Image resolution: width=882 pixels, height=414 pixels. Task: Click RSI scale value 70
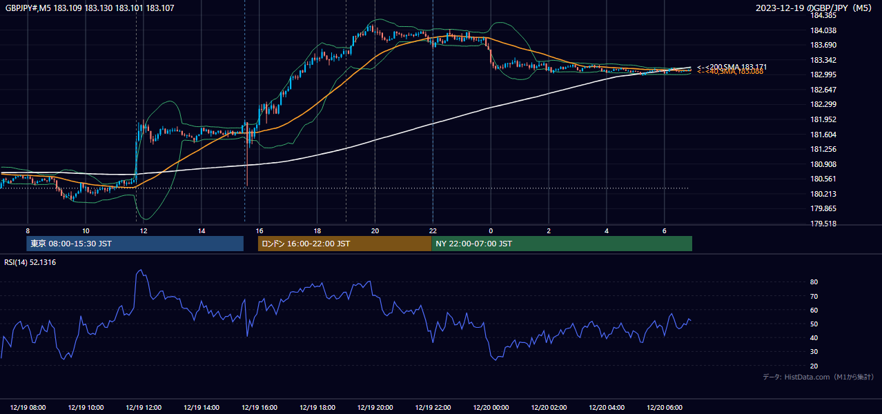click(x=814, y=296)
